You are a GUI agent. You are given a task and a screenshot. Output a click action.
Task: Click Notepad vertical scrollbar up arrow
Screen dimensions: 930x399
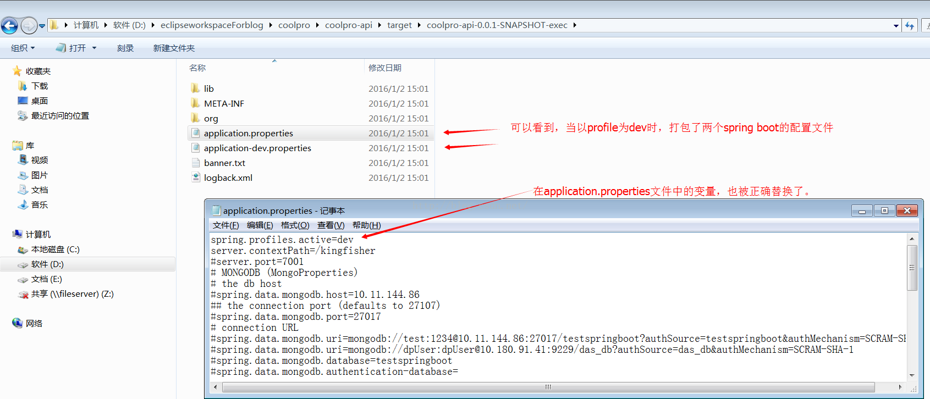pyautogui.click(x=912, y=239)
